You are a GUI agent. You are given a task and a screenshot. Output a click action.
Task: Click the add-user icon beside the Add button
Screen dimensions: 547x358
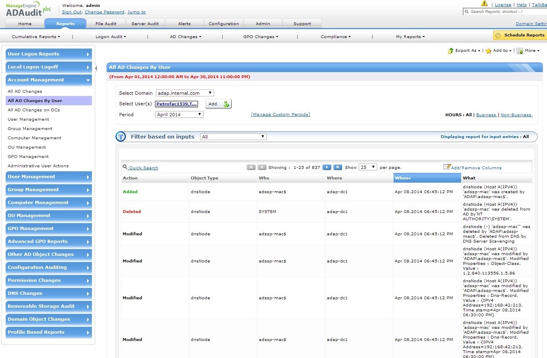pyautogui.click(x=227, y=104)
